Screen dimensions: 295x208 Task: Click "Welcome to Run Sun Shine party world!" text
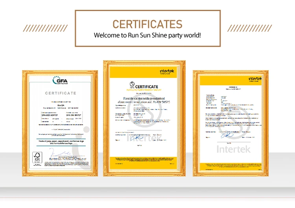[147, 35]
